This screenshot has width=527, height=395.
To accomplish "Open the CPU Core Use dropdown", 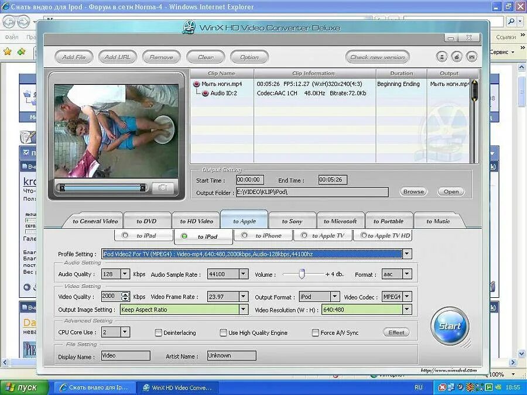I will pyautogui.click(x=125, y=332).
